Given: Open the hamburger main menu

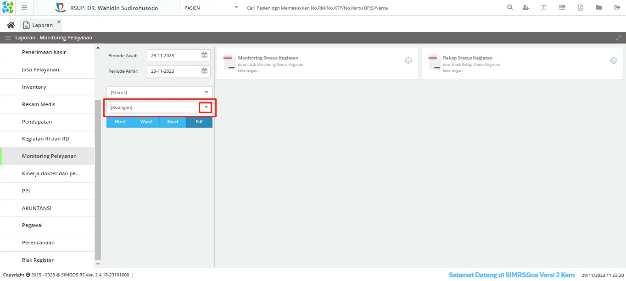Looking at the screenshot, I should click(x=24, y=8).
